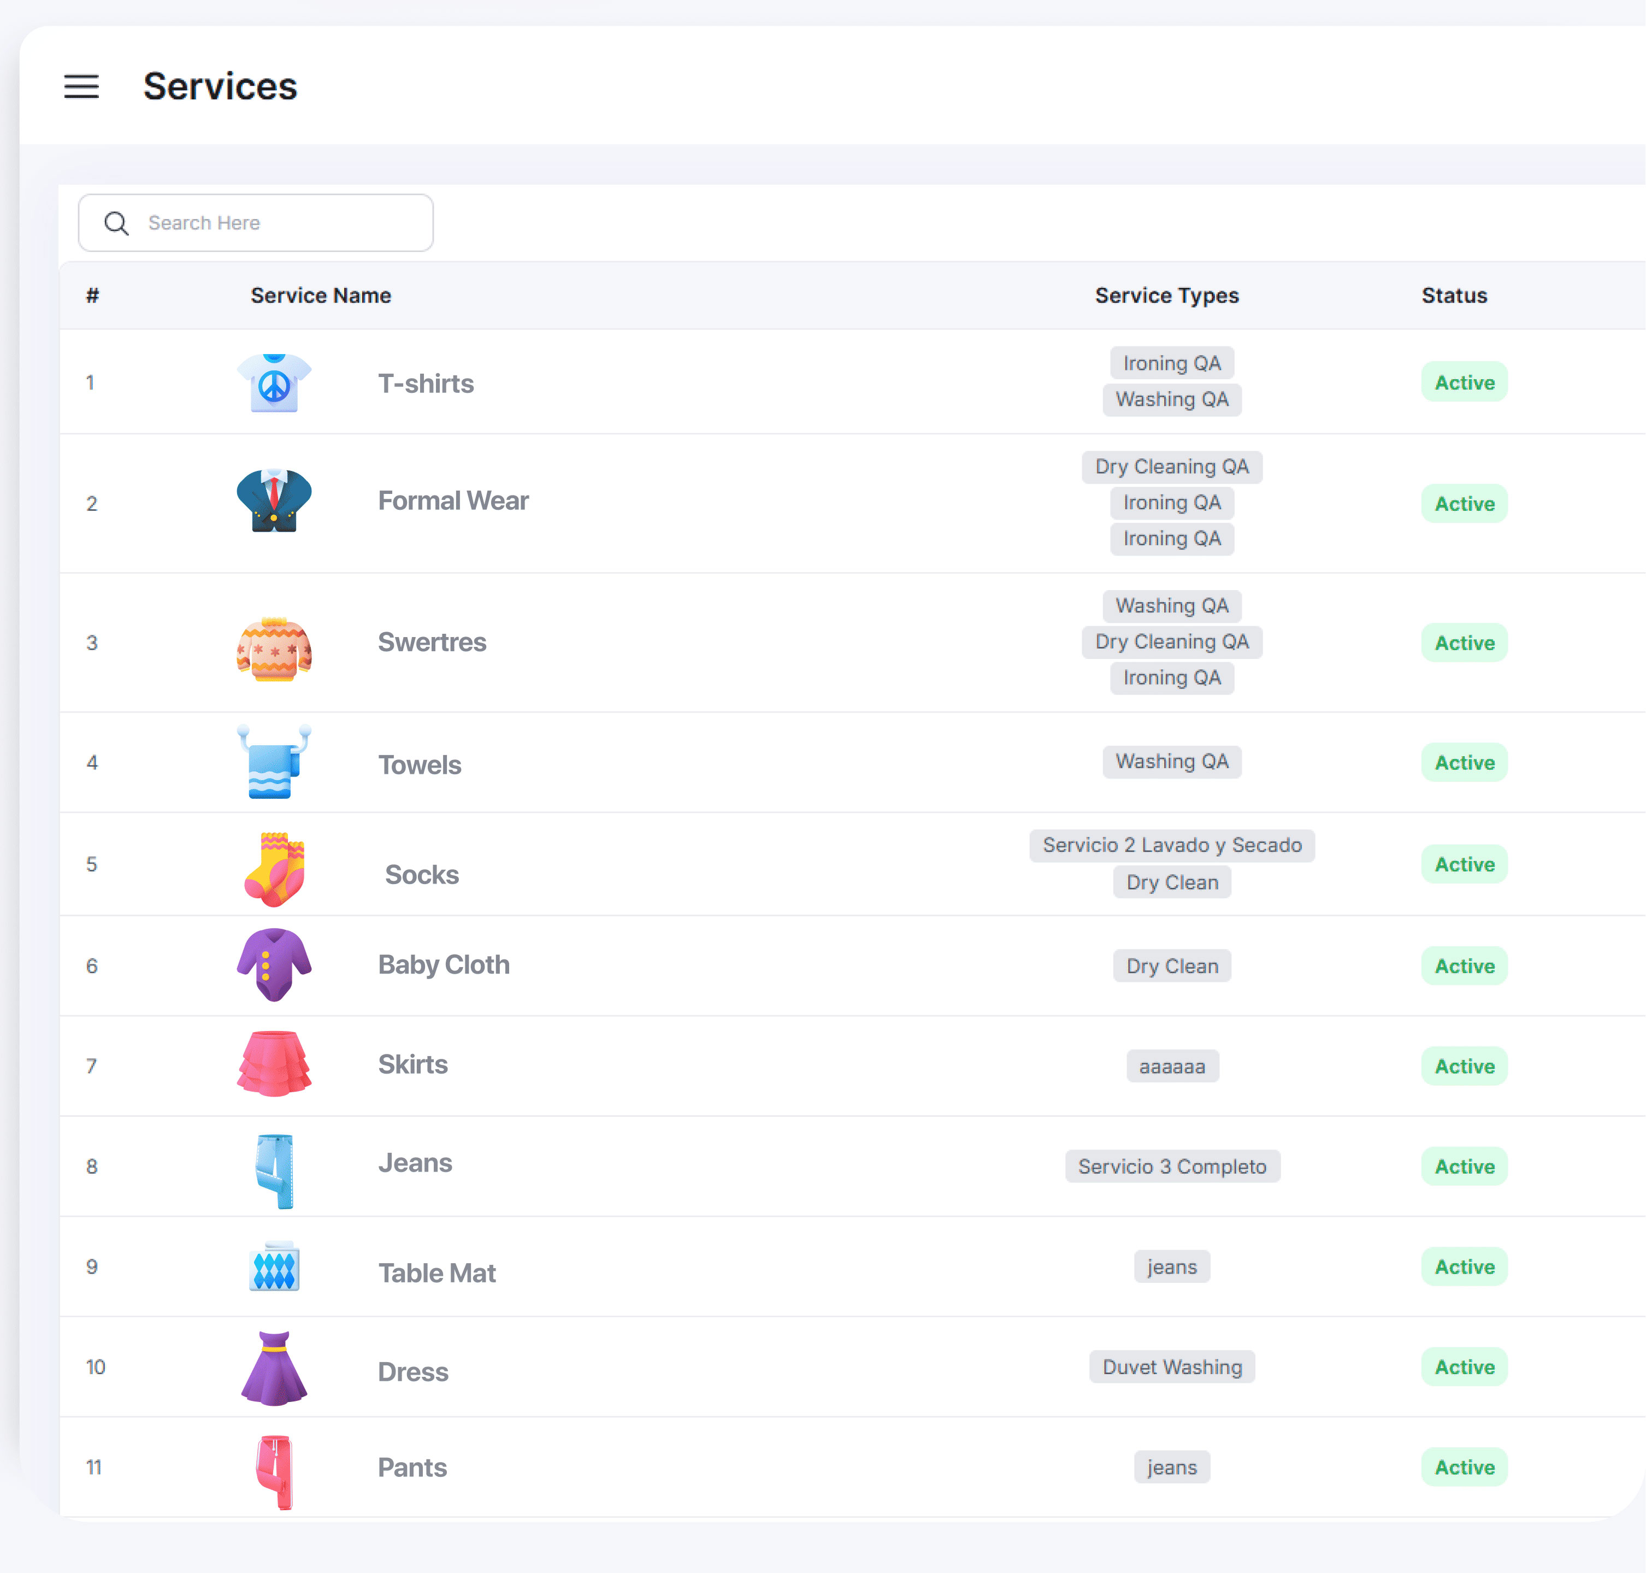Click the purple Dress icon
The height and width of the screenshot is (1573, 1646).
pos(274,1368)
